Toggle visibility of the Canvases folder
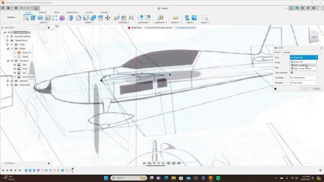324x182 pixels. click(12, 61)
